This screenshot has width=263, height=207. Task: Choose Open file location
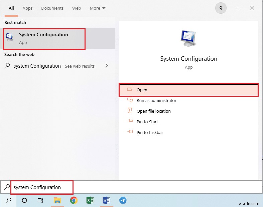(x=189, y=111)
